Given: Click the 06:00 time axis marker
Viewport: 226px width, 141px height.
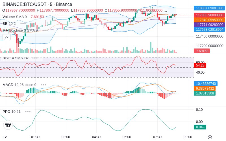Looking at the screenshot, I should [x=127, y=137].
